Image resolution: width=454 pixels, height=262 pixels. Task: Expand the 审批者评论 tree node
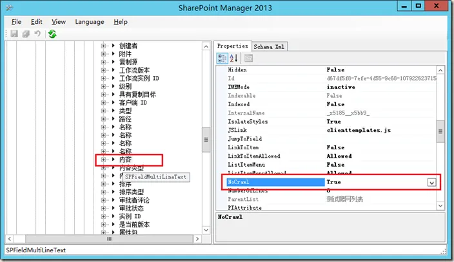point(103,200)
